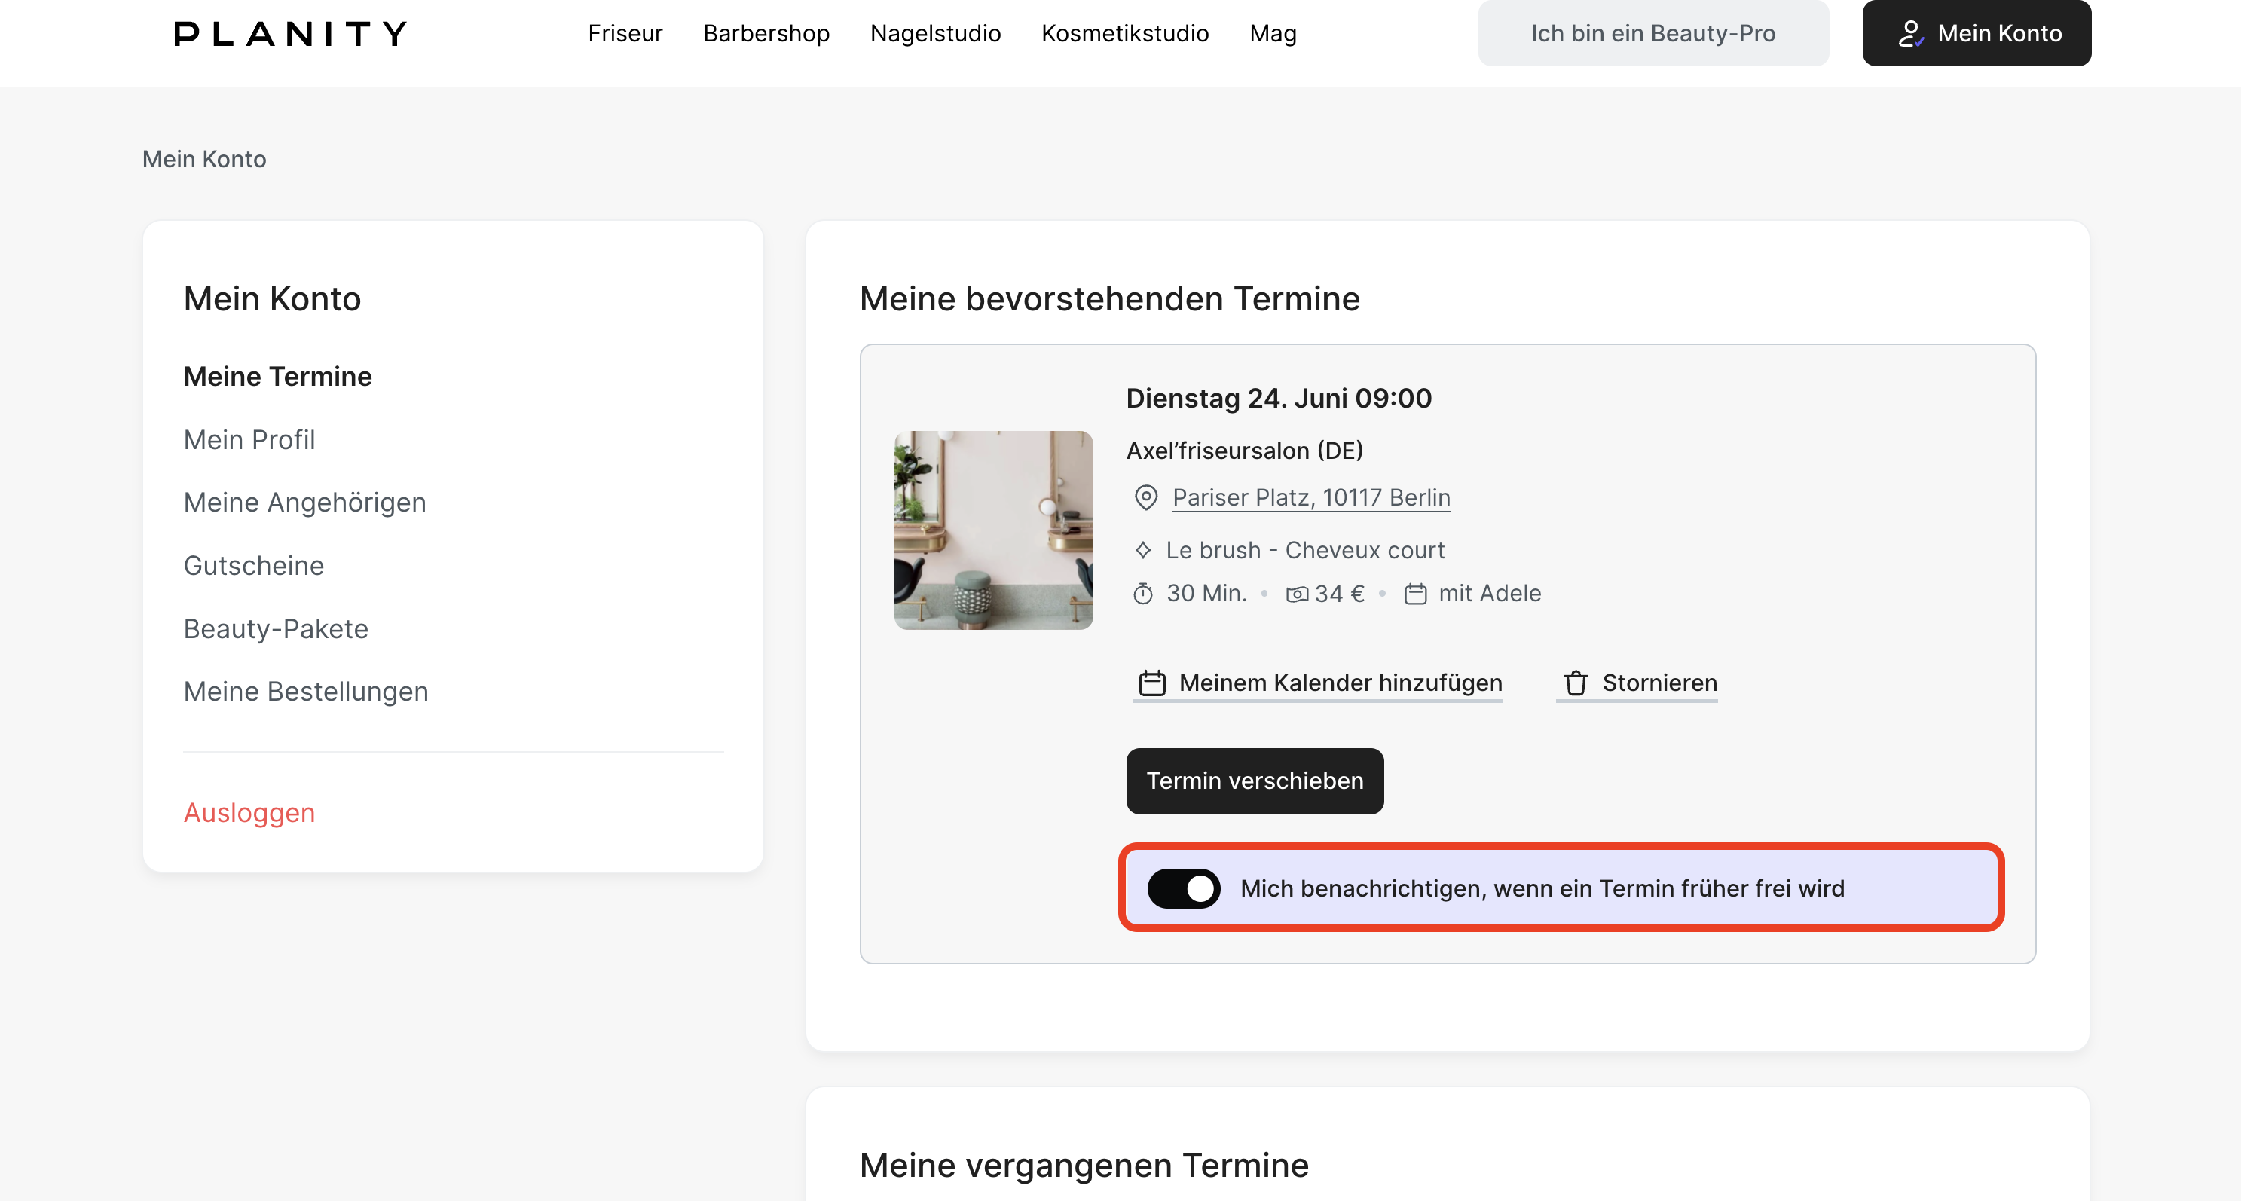
Task: Click the Mein Konto breadcrumb
Action: [203, 159]
